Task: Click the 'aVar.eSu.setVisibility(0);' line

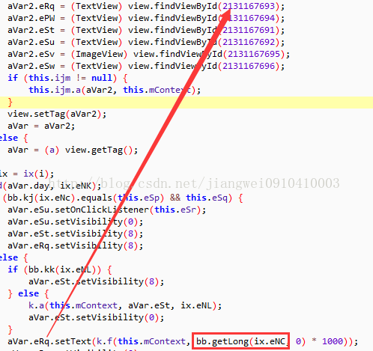Action: (76, 222)
